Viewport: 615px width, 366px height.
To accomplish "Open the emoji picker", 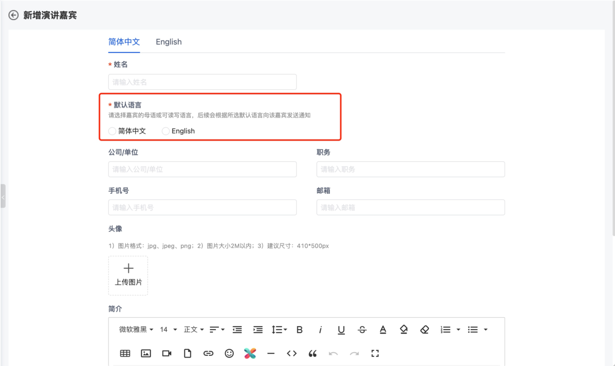I will click(x=229, y=353).
